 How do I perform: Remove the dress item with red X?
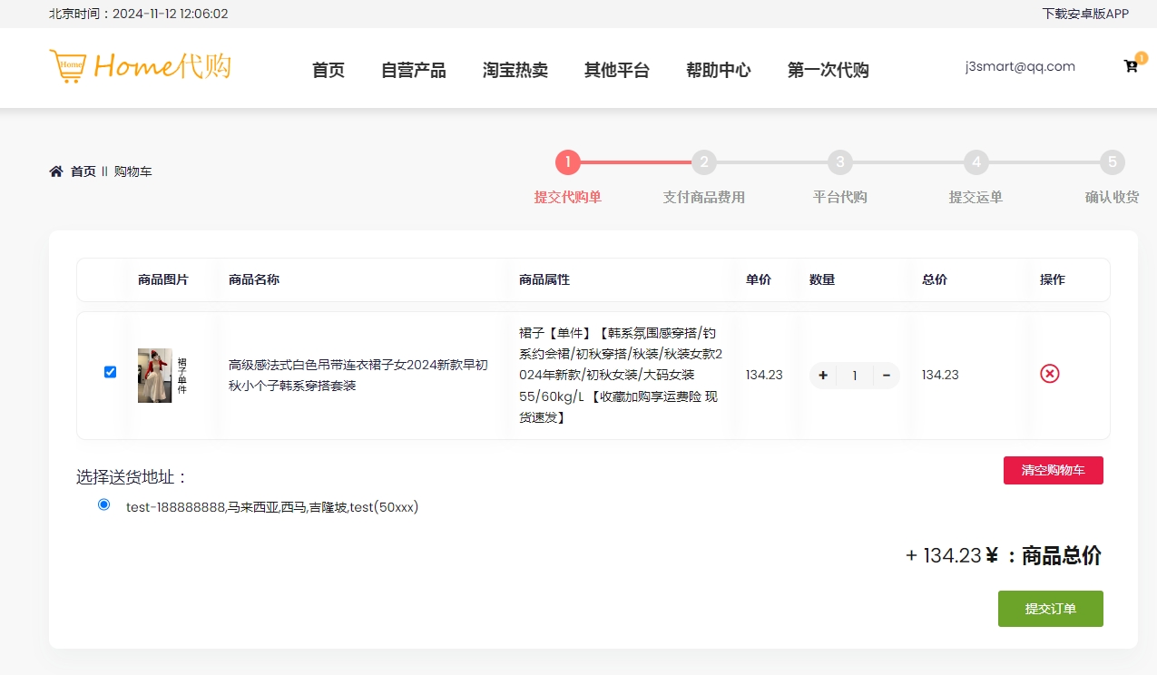pyautogui.click(x=1049, y=374)
